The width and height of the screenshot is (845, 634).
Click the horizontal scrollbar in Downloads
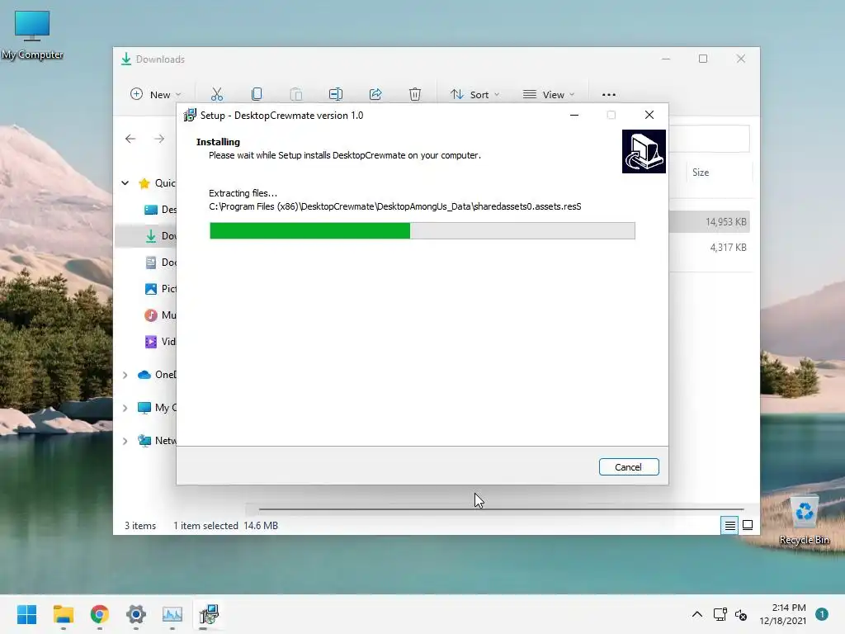pyautogui.click(x=501, y=509)
